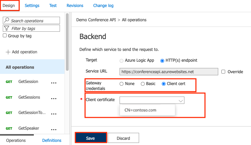Select None for gateway credentials
The image size is (251, 145).
[121, 84]
